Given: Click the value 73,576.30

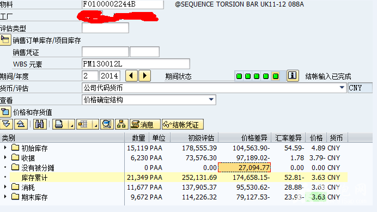Looking at the screenshot, I should point(201,158).
